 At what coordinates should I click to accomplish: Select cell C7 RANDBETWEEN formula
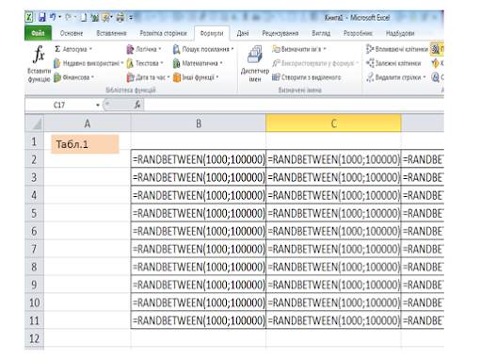point(333,249)
